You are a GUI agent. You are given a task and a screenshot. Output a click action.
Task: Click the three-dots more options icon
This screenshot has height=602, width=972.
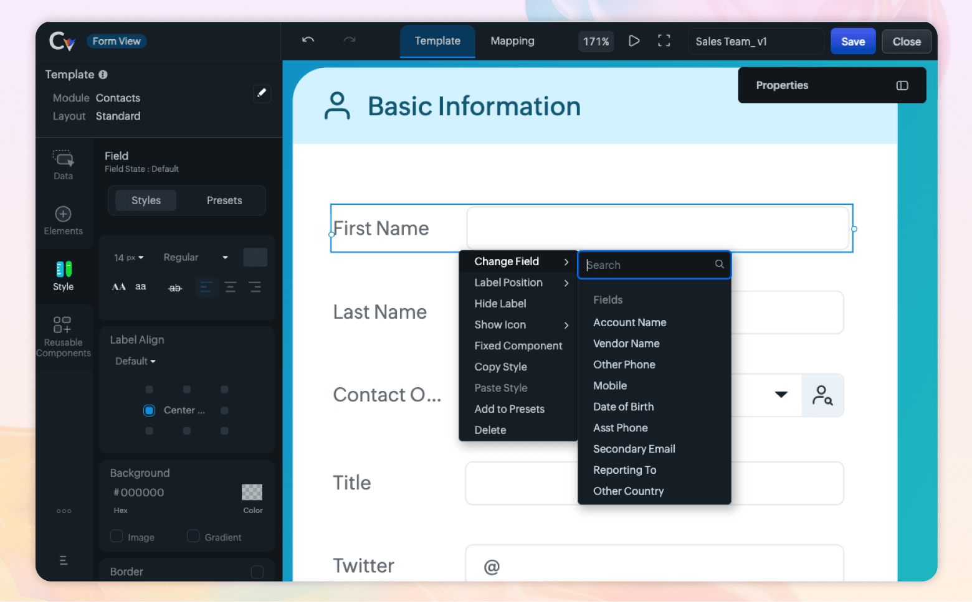pyautogui.click(x=64, y=511)
